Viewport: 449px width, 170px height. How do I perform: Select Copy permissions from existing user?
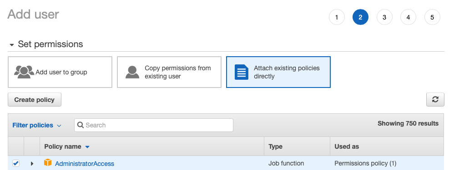(x=169, y=72)
